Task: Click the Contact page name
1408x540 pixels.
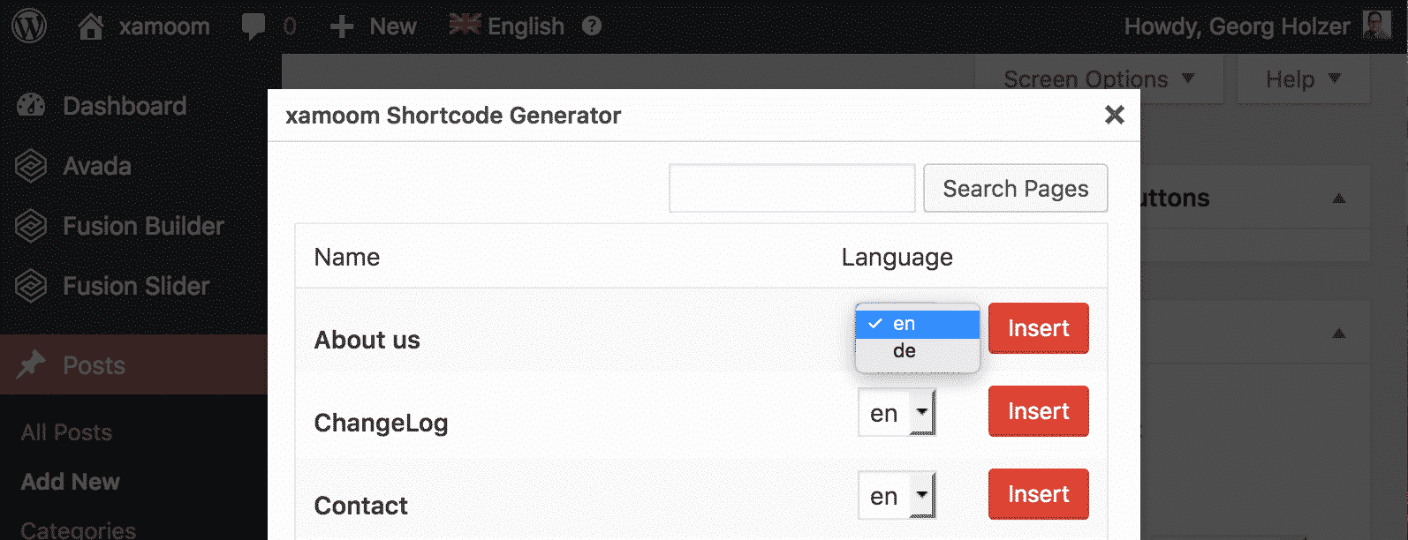Action: click(361, 506)
